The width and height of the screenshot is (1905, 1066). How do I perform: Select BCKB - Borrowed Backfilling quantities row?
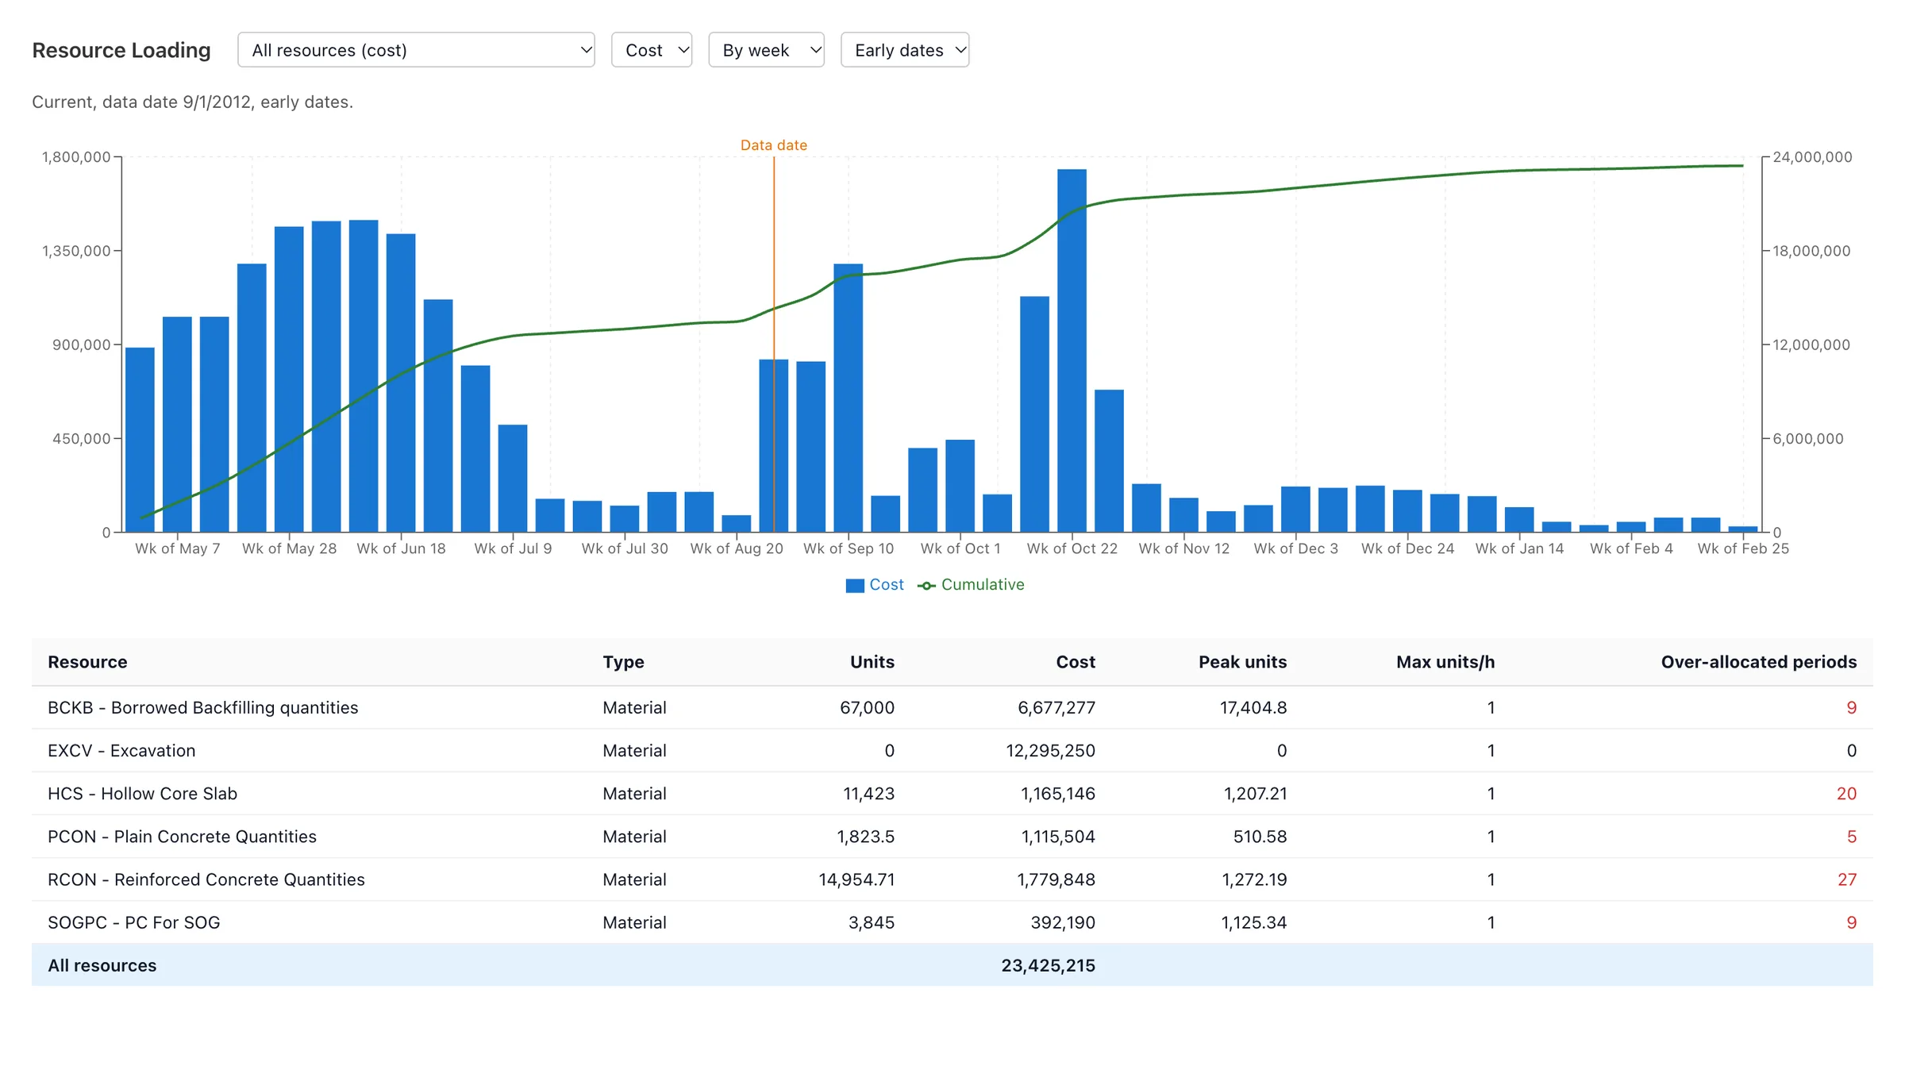(x=952, y=707)
